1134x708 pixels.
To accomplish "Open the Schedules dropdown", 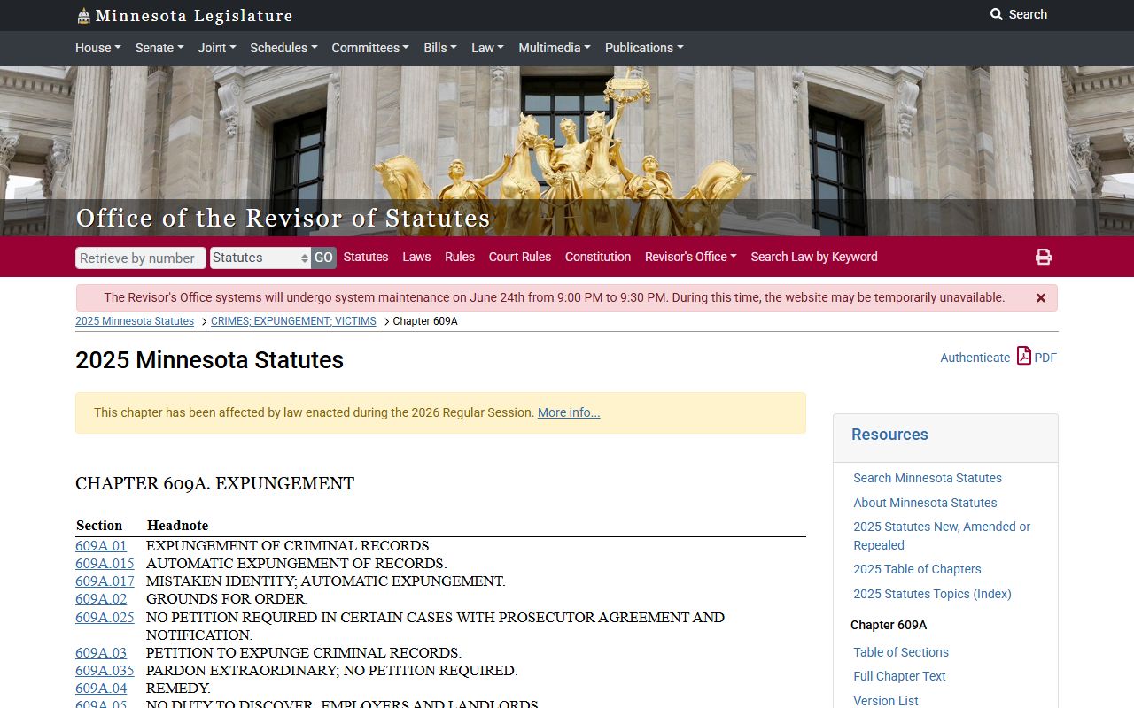I will [x=283, y=48].
